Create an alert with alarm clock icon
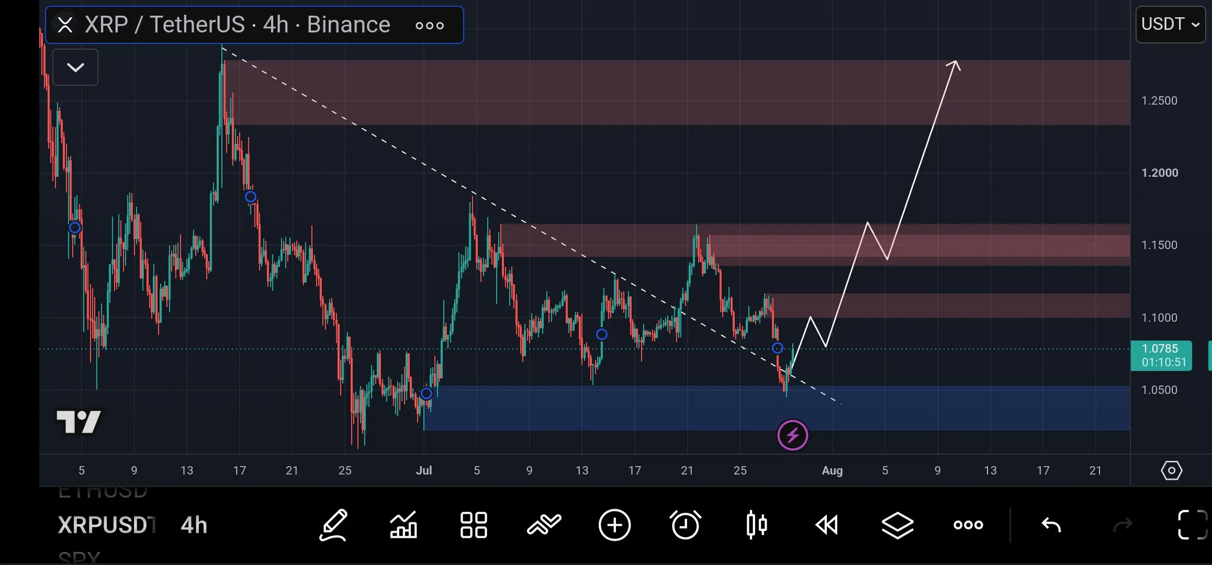Viewport: 1212px width, 565px height. [x=686, y=525]
